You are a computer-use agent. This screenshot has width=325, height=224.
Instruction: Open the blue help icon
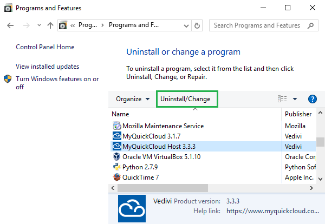click(313, 99)
